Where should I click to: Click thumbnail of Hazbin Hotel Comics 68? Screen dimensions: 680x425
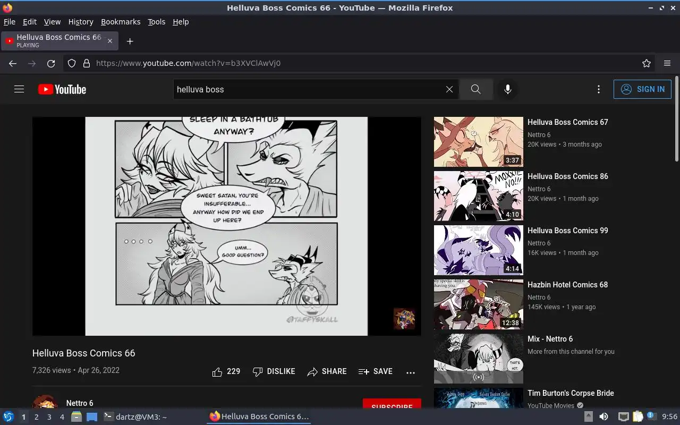pos(479,304)
